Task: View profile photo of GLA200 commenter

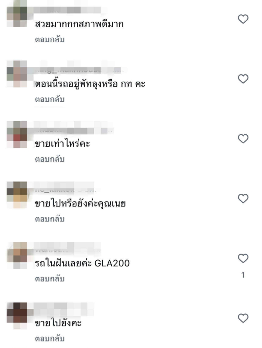Action: (x=17, y=255)
